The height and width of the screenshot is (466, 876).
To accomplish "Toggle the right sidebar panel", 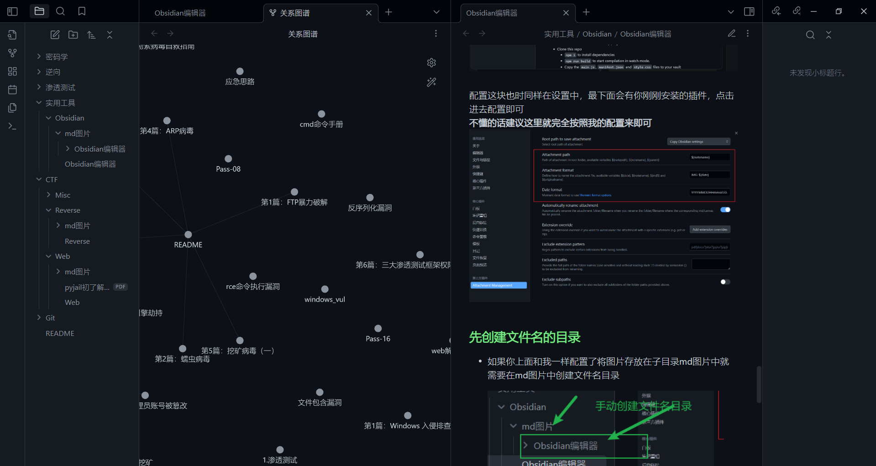I will click(x=749, y=11).
